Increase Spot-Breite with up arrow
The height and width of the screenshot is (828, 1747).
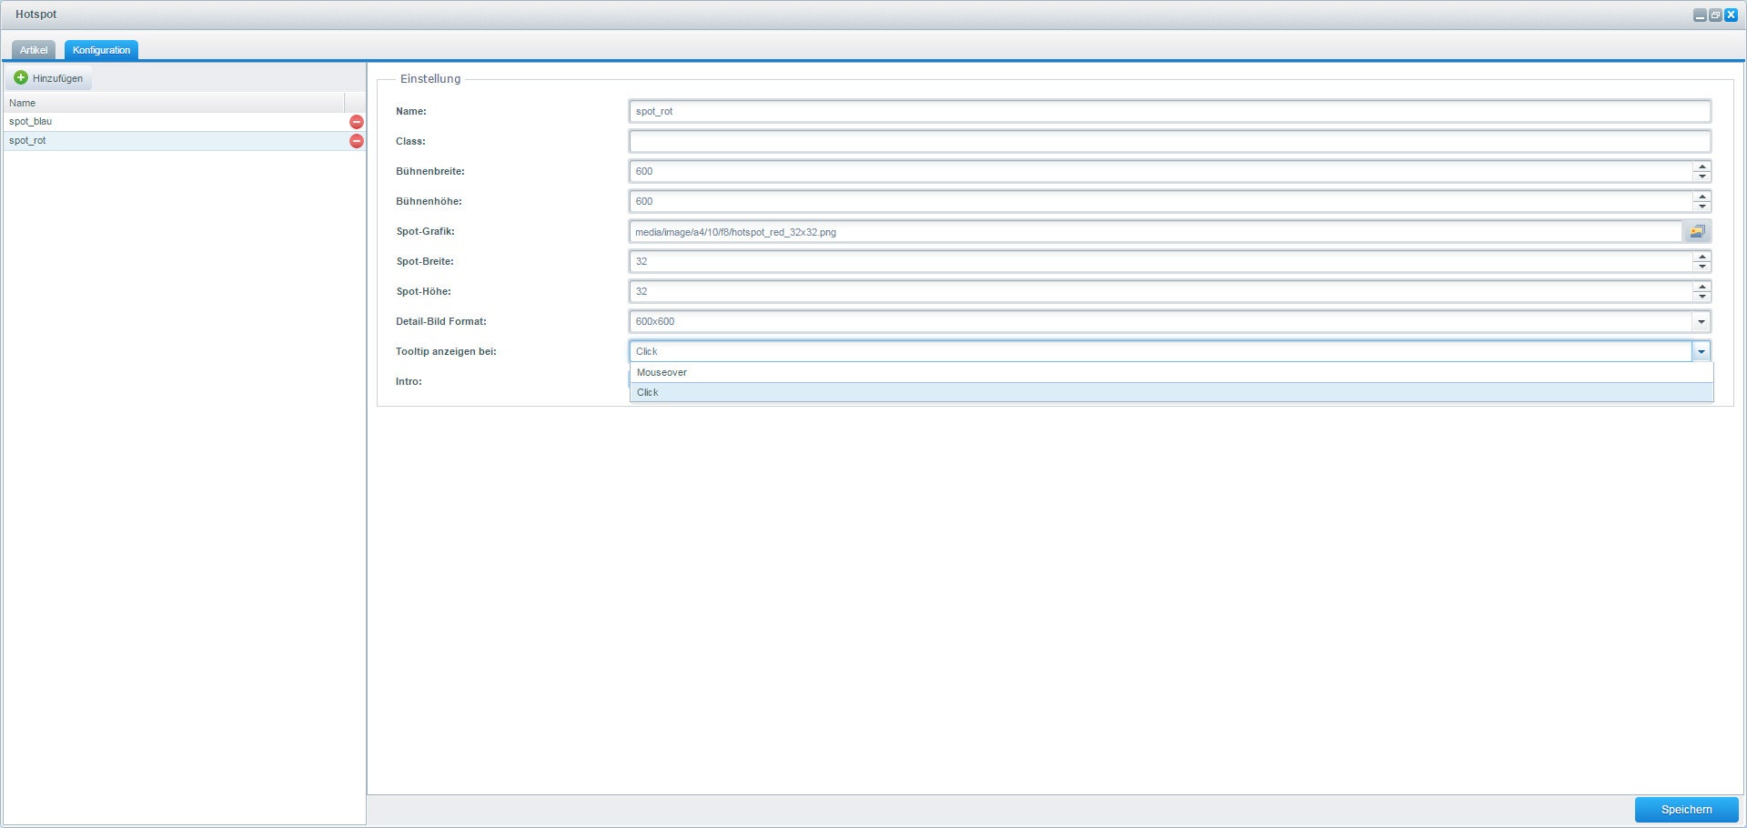1702,257
